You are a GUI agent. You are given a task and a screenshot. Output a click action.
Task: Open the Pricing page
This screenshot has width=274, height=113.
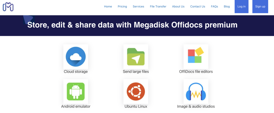(122, 7)
